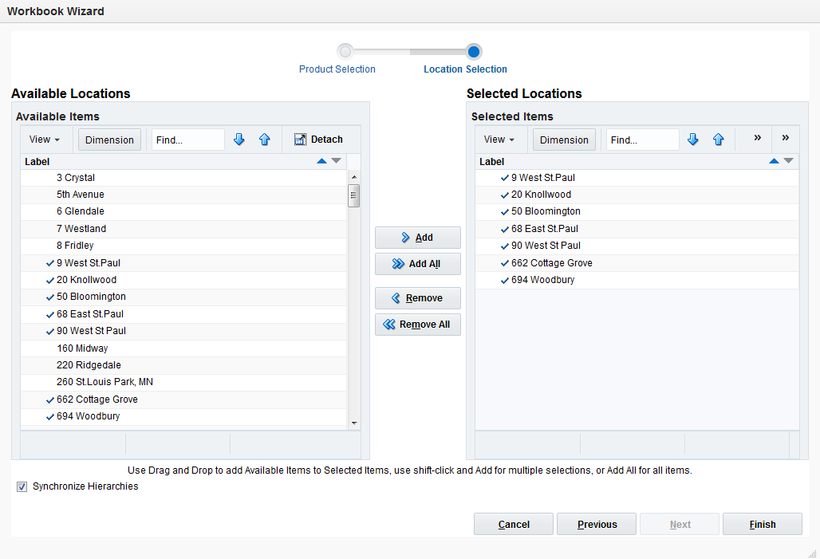Sort Selected Items Label descending
The height and width of the screenshot is (559, 820).
click(x=789, y=161)
